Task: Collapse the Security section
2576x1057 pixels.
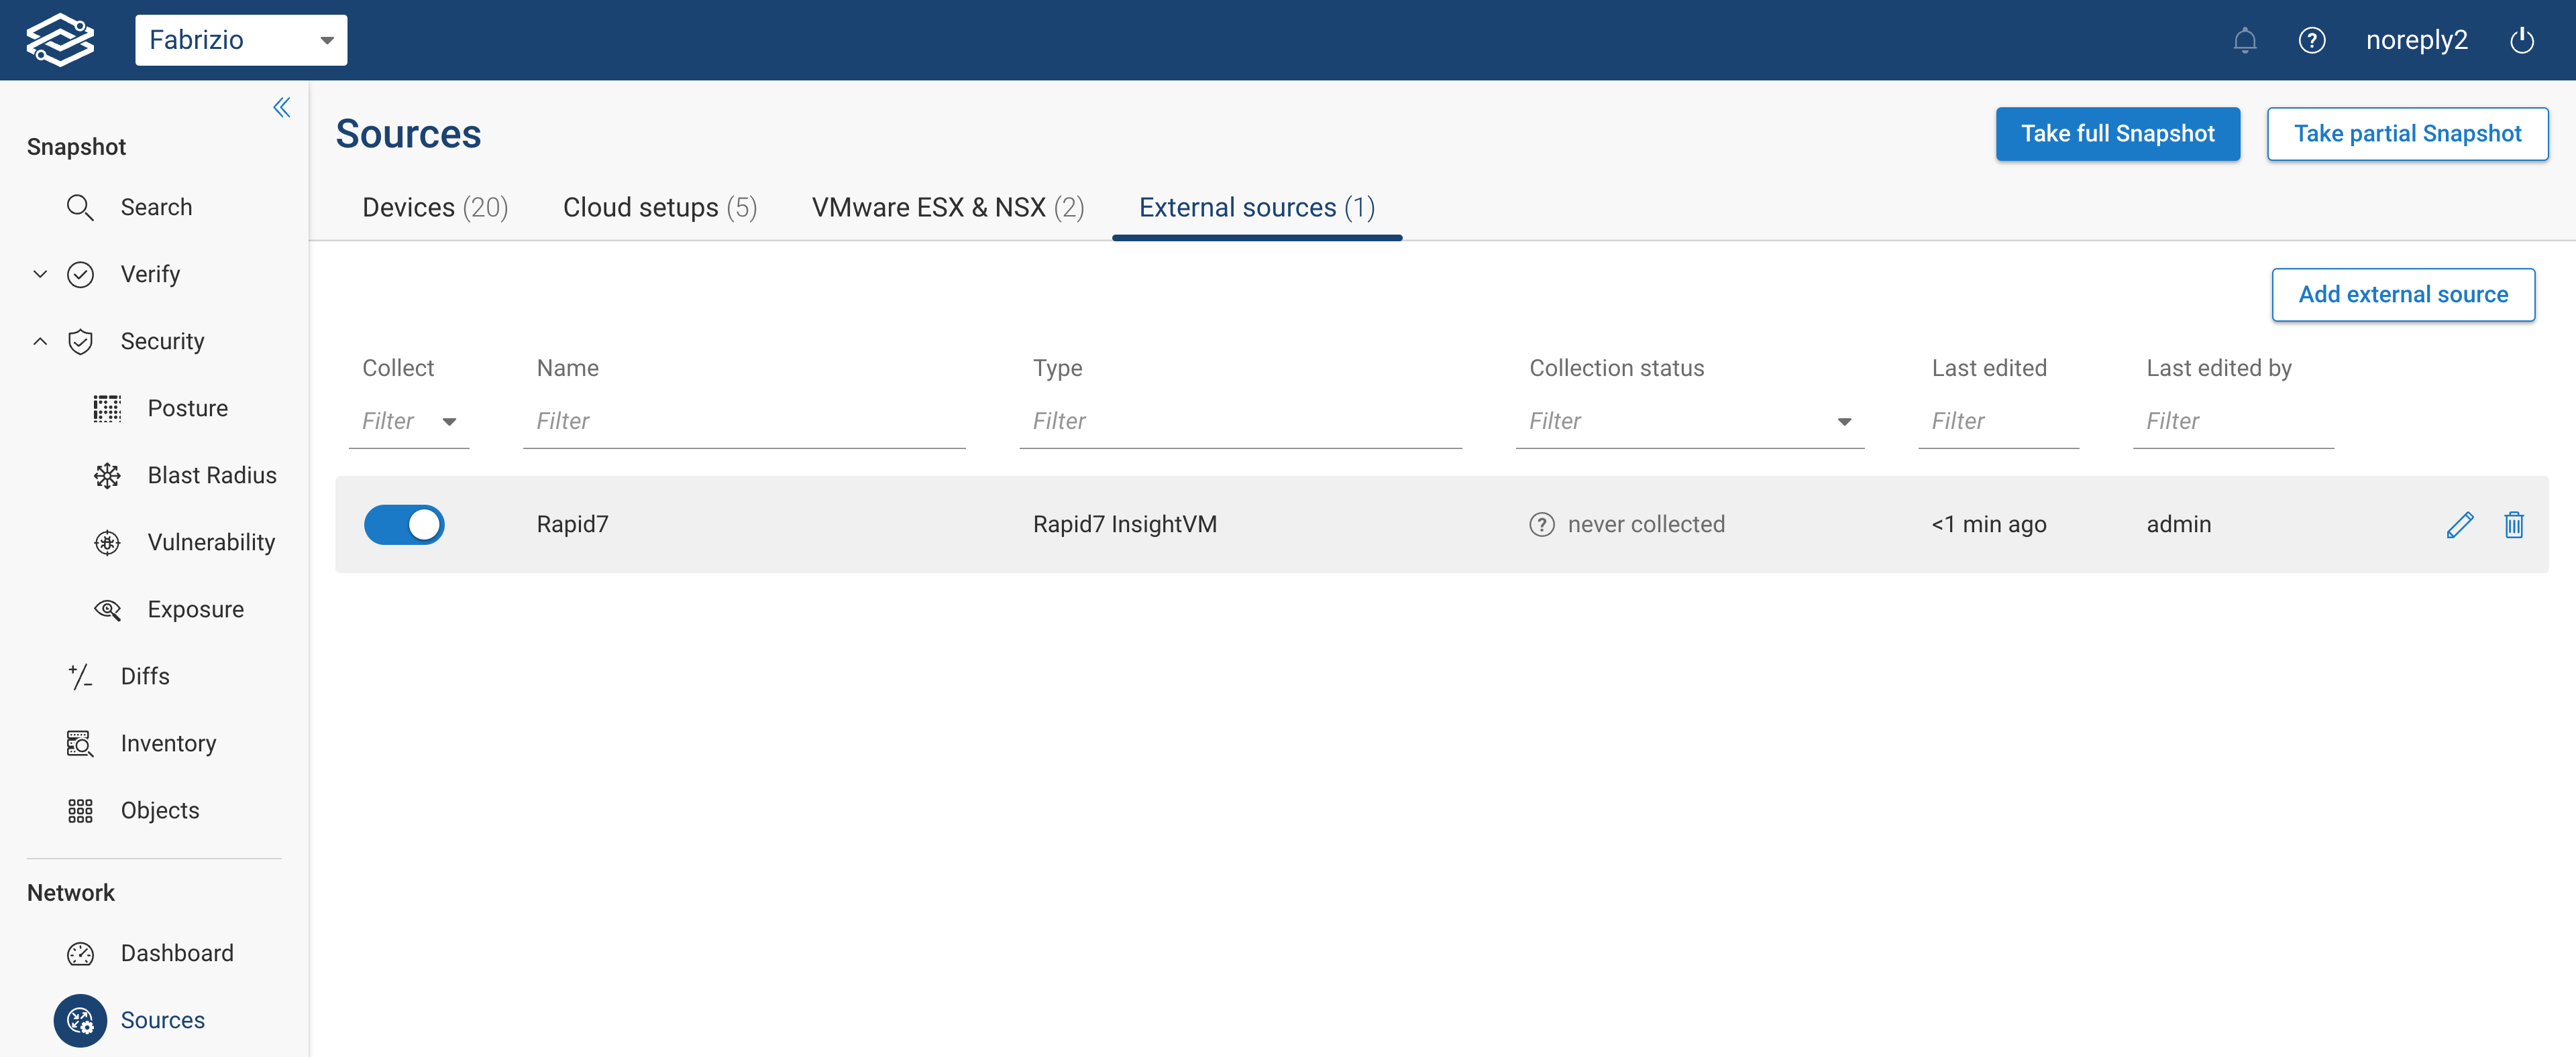Action: click(40, 340)
